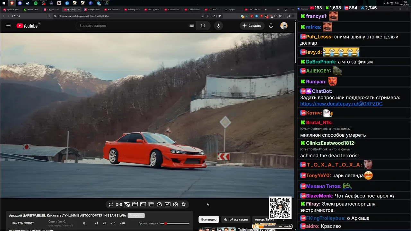Add +20 minutes to split

click(x=122, y=223)
